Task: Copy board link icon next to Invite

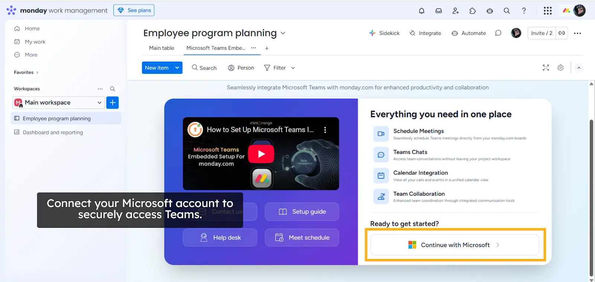Action: [x=562, y=33]
